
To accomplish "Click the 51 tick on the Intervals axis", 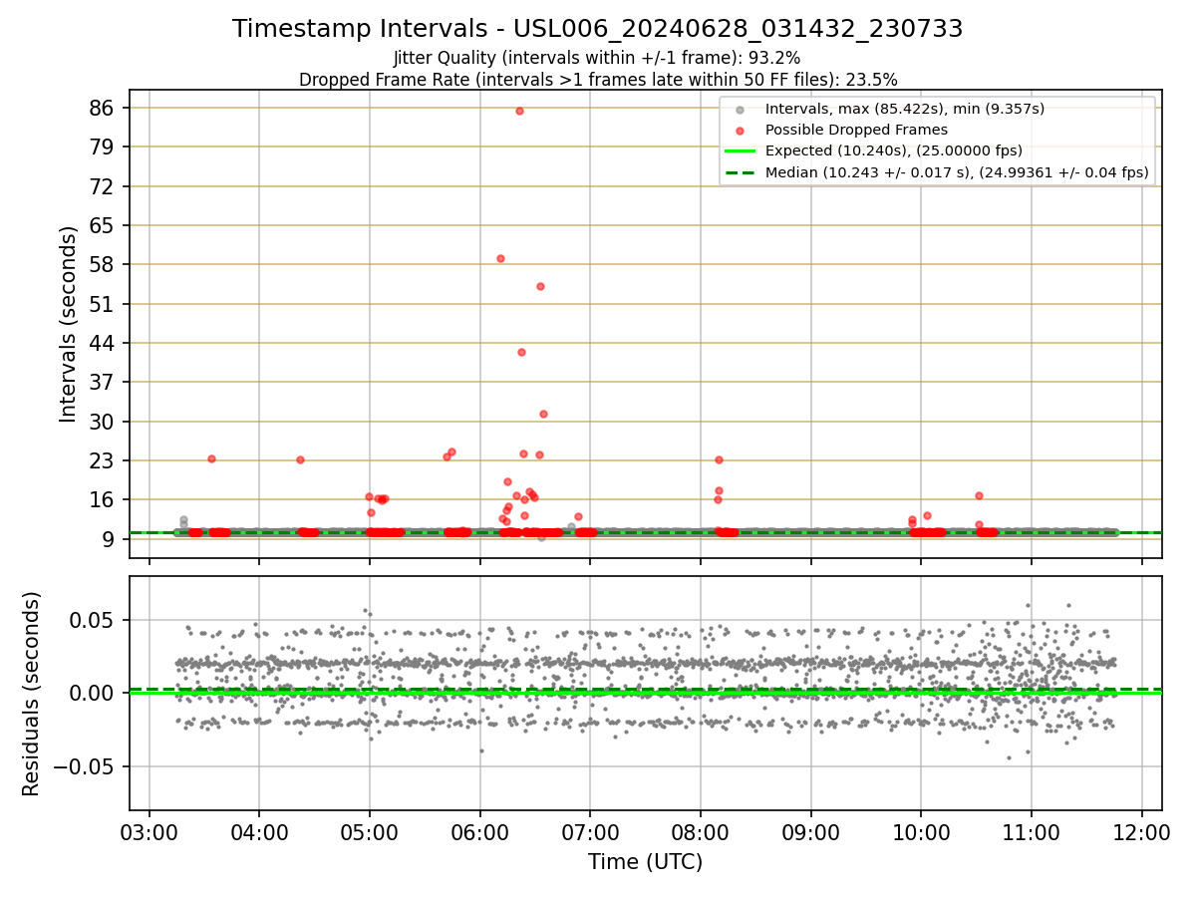I will click(x=103, y=304).
